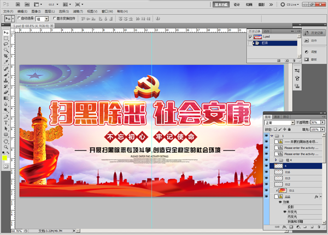Select the Pen tool
Image resolution: width=328 pixels, height=235 pixels.
pyautogui.click(x=6, y=117)
